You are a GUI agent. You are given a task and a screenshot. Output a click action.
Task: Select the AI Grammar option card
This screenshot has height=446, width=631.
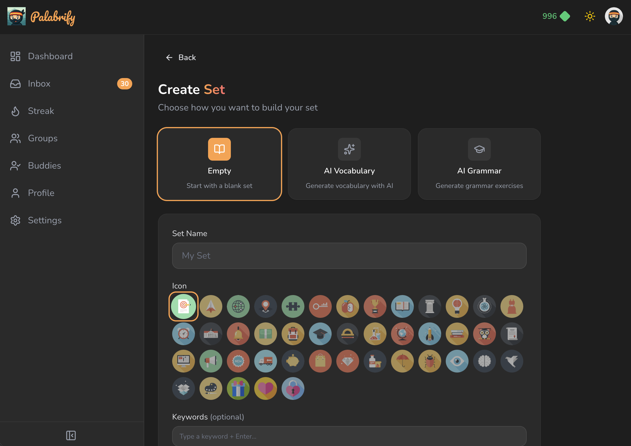(479, 164)
